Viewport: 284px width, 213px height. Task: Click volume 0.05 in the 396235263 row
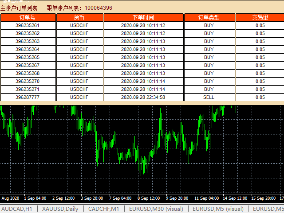[x=260, y=41]
